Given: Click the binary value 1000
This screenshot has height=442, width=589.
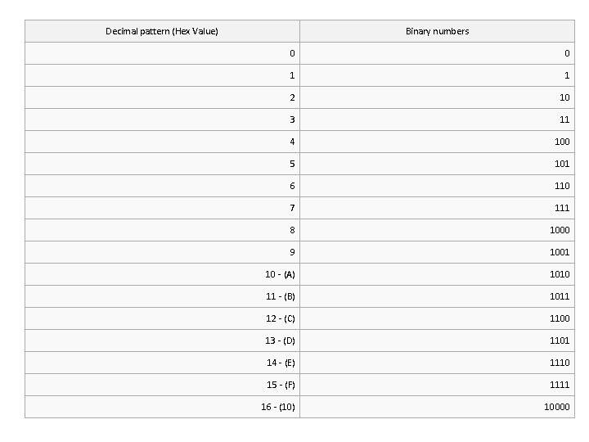Looking at the screenshot, I should coord(560,230).
